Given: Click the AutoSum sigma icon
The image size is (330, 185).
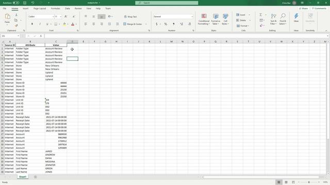Looking at the screenshot, I should pyautogui.click(x=261, y=15).
